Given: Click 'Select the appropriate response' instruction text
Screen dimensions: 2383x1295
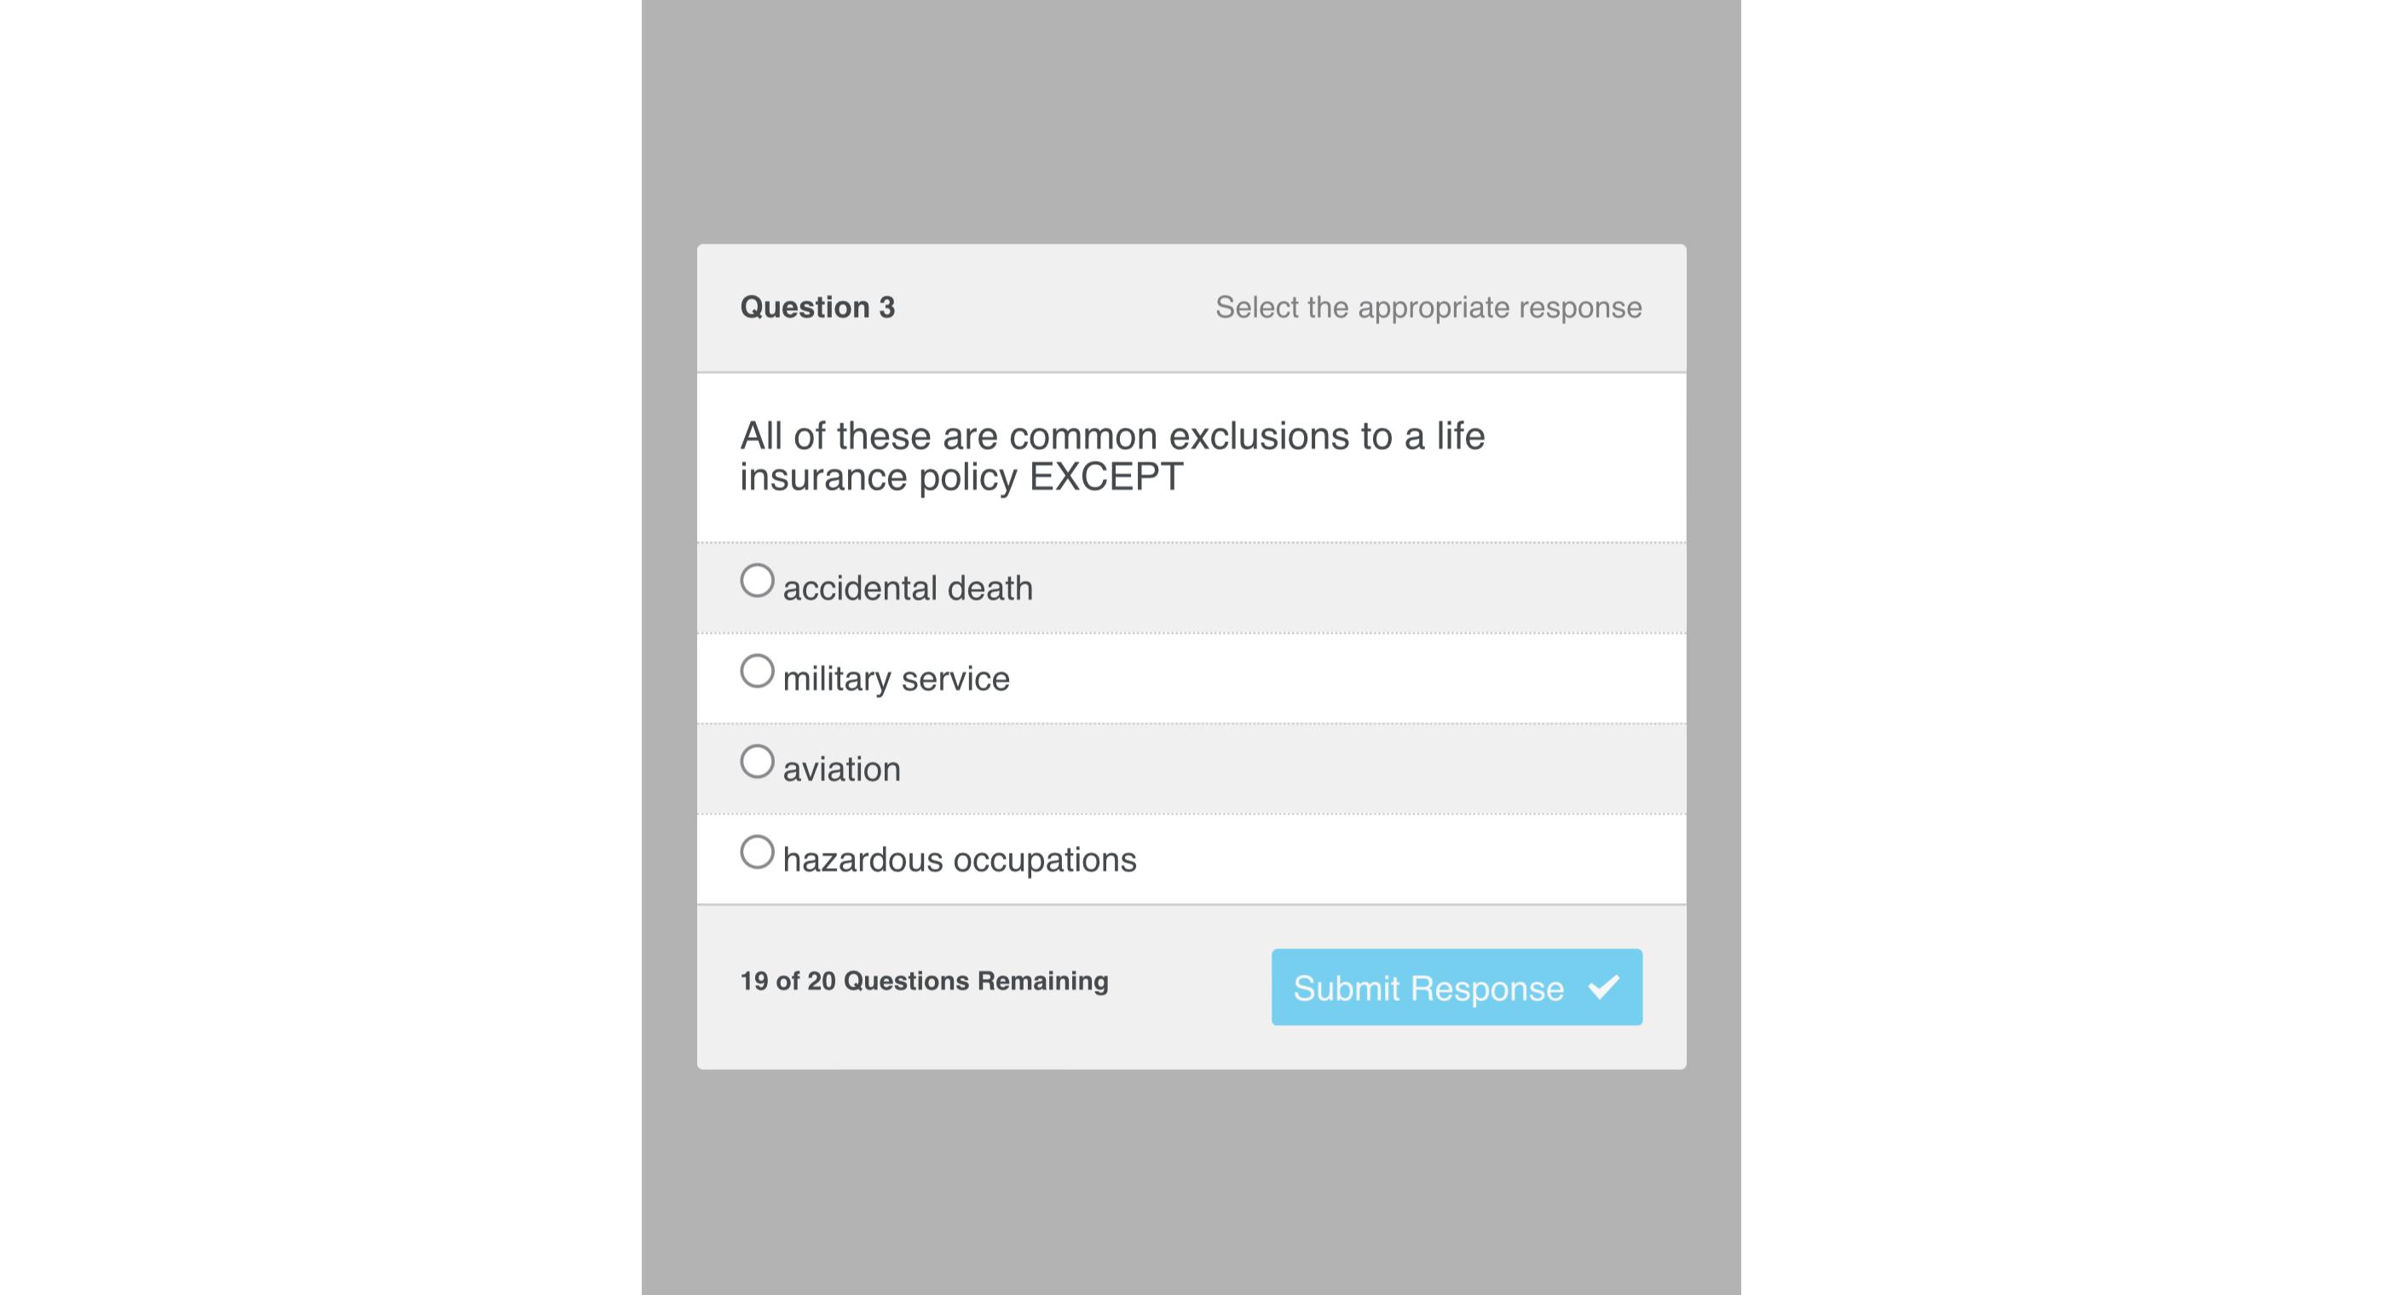Looking at the screenshot, I should coord(1428,307).
